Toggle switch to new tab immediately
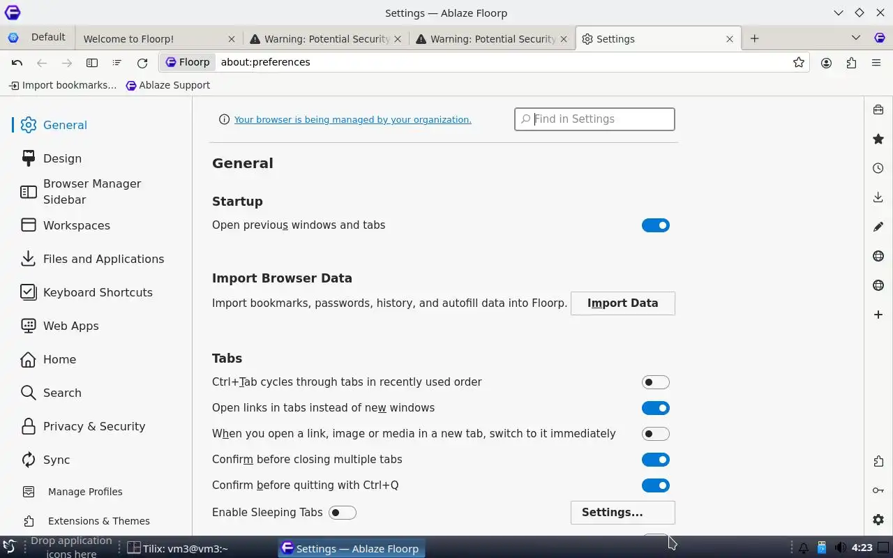 (656, 434)
